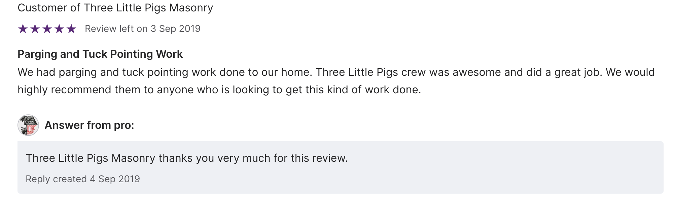Click the 'Answer from pro:' heading
Screen dimensions: 673x200
[89, 125]
